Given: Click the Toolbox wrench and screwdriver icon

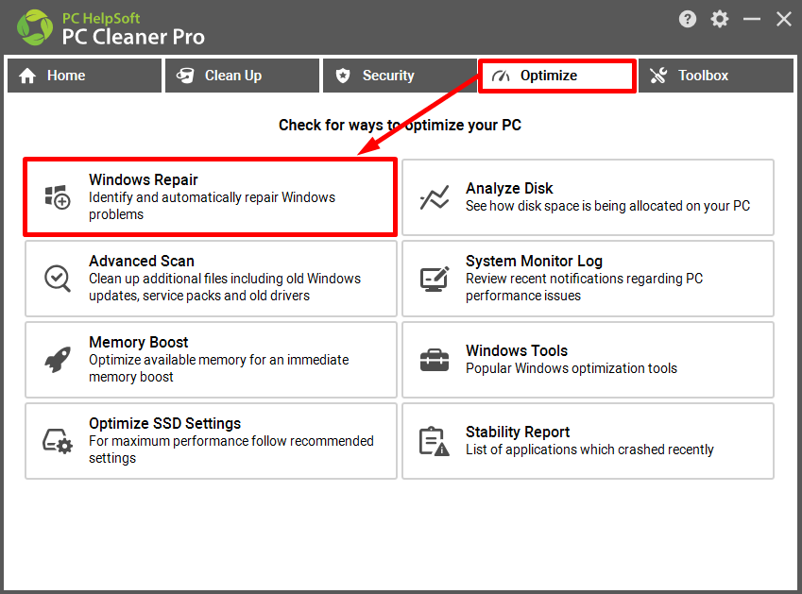Looking at the screenshot, I should point(658,76).
